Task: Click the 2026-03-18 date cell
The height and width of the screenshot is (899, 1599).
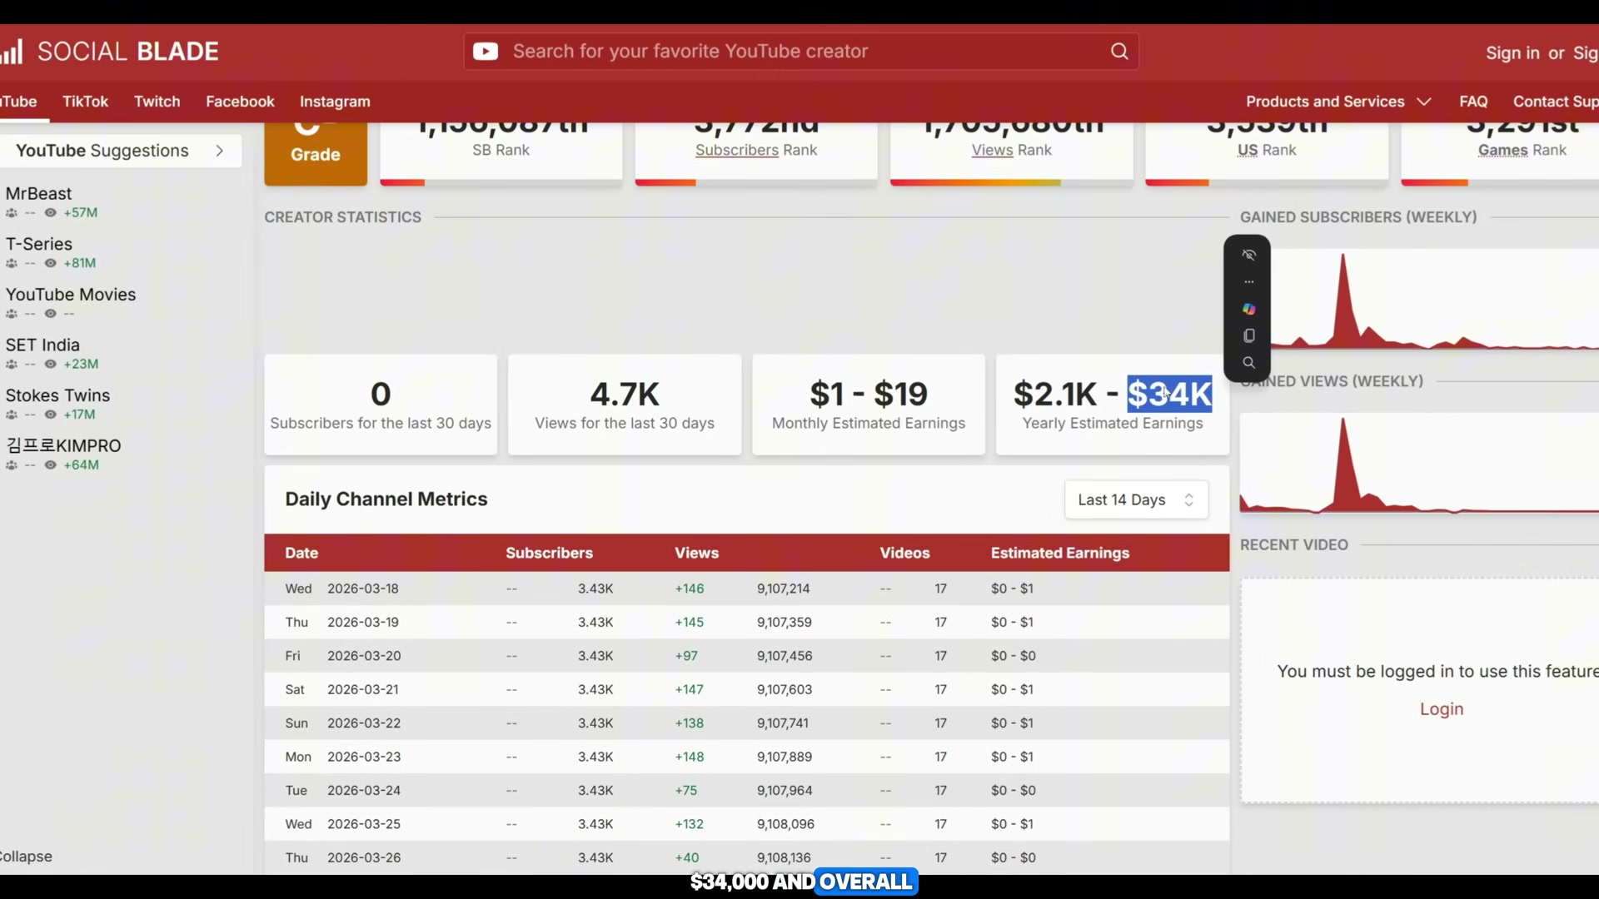Action: tap(362, 589)
